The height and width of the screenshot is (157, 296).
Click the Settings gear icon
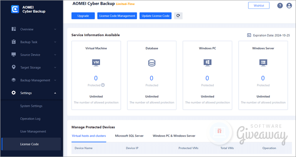tap(13, 93)
